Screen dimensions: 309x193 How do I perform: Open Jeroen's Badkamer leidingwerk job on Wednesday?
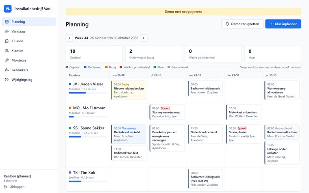click(205, 88)
